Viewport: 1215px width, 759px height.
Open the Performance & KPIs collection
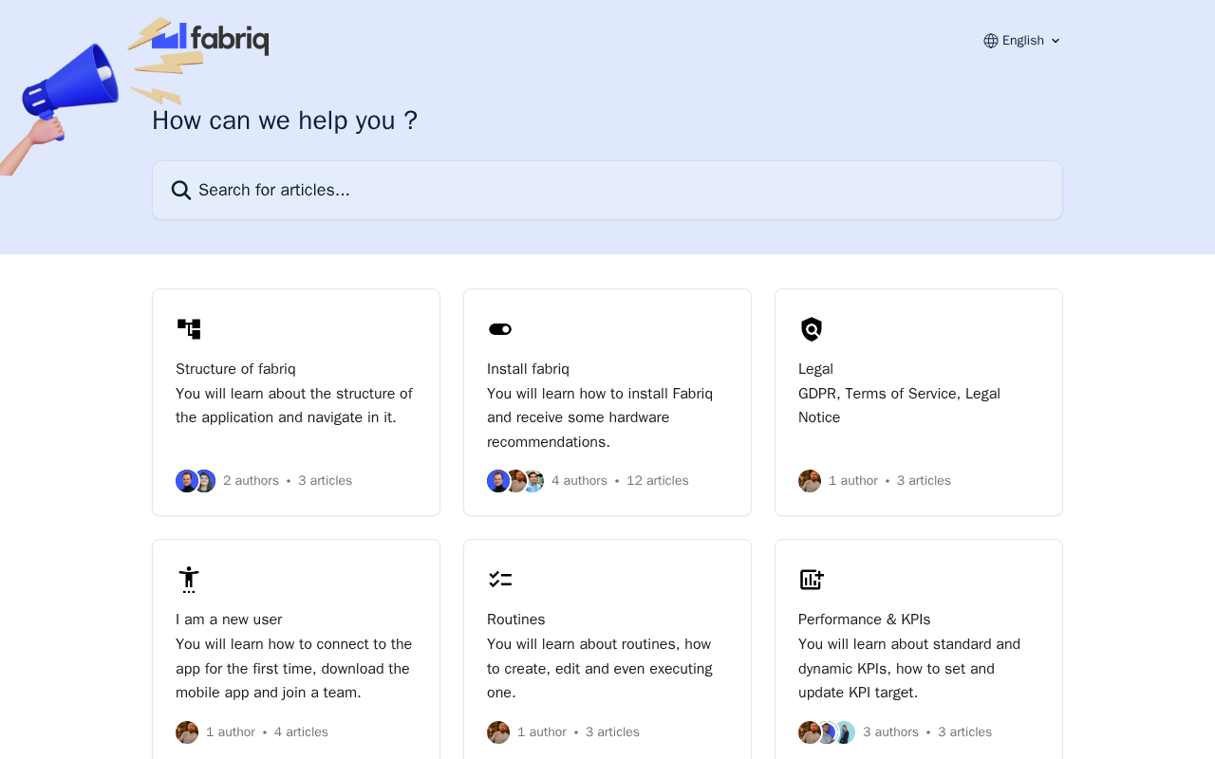(x=864, y=620)
